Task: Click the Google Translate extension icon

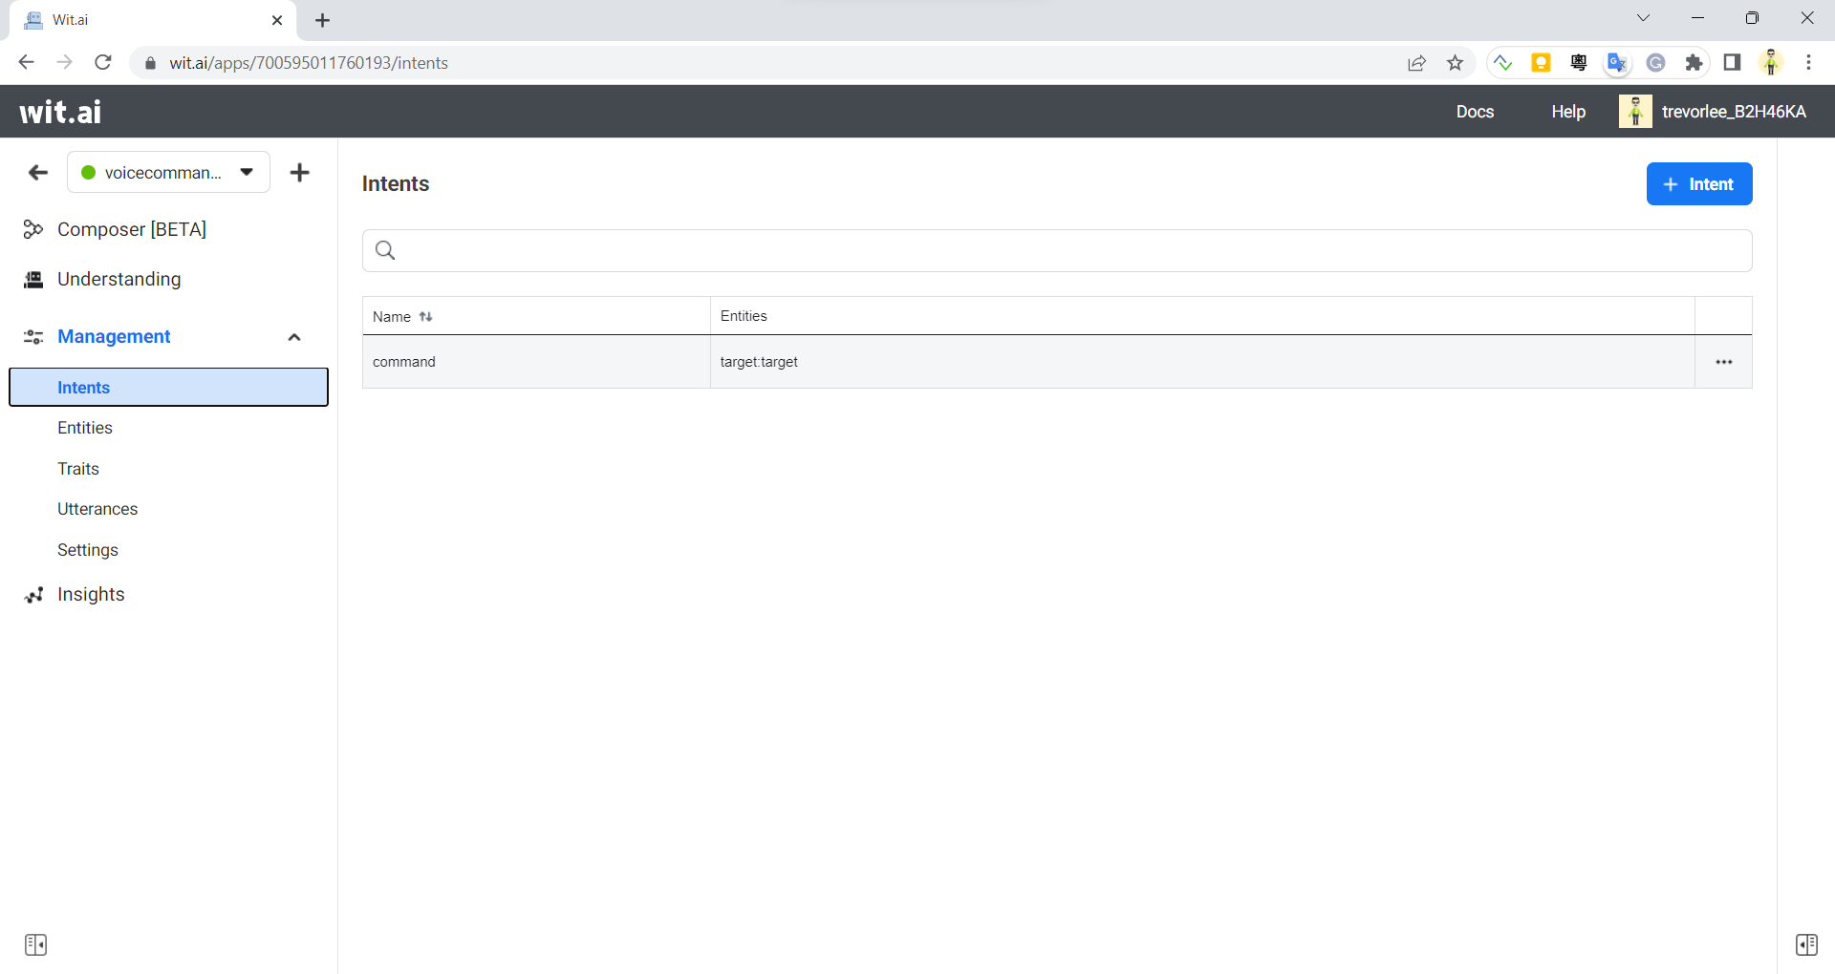Action: coord(1617,63)
